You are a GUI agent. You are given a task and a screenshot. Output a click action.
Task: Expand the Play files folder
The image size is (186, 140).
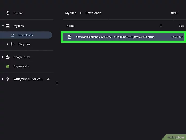[7, 44]
